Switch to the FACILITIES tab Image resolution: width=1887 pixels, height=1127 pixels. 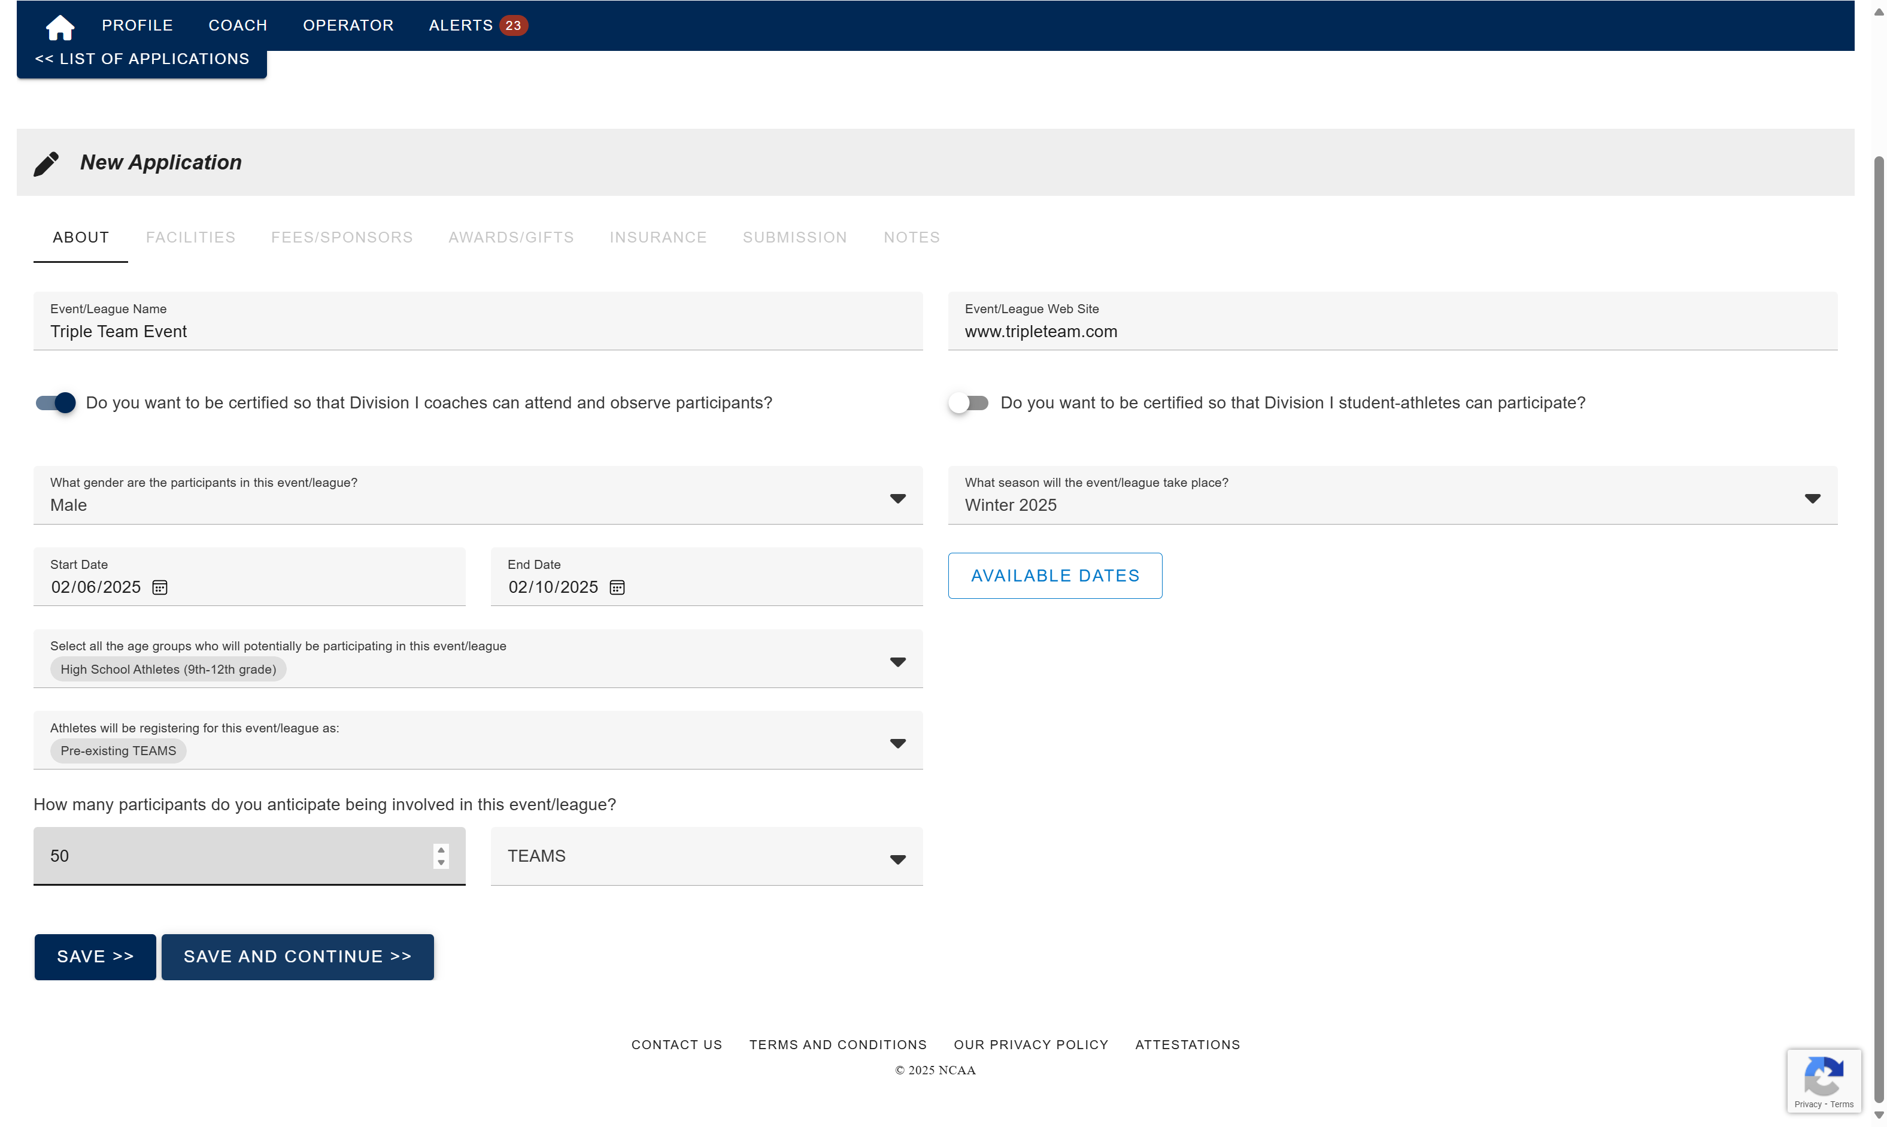point(190,237)
